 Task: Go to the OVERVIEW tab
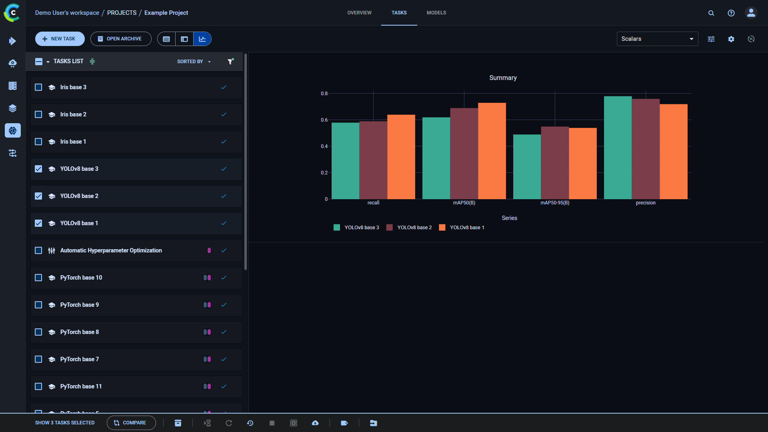[x=359, y=13]
